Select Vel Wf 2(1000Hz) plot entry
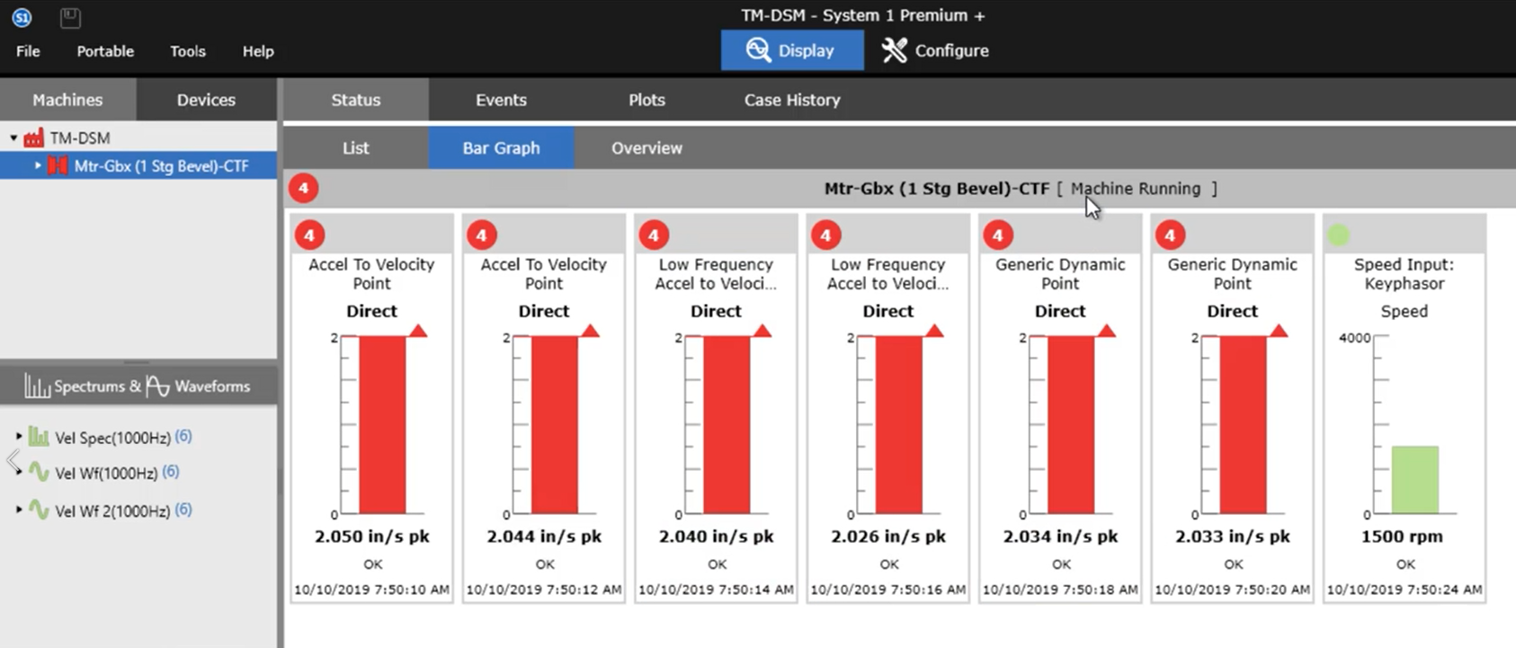 click(112, 510)
